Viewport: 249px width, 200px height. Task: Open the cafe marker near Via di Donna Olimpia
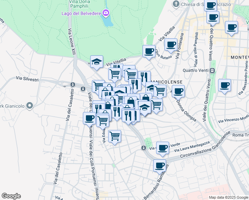click(178, 91)
